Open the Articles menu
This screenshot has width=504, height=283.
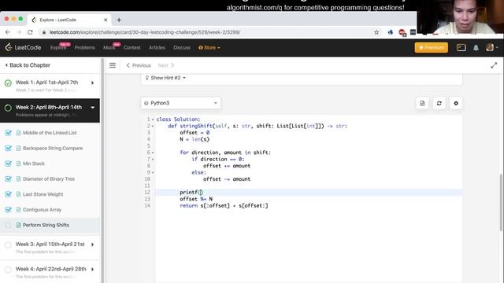pos(157,47)
